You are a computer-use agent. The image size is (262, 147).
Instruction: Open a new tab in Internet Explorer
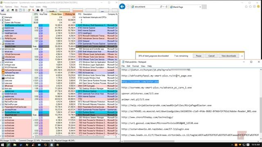[x=204, y=7]
